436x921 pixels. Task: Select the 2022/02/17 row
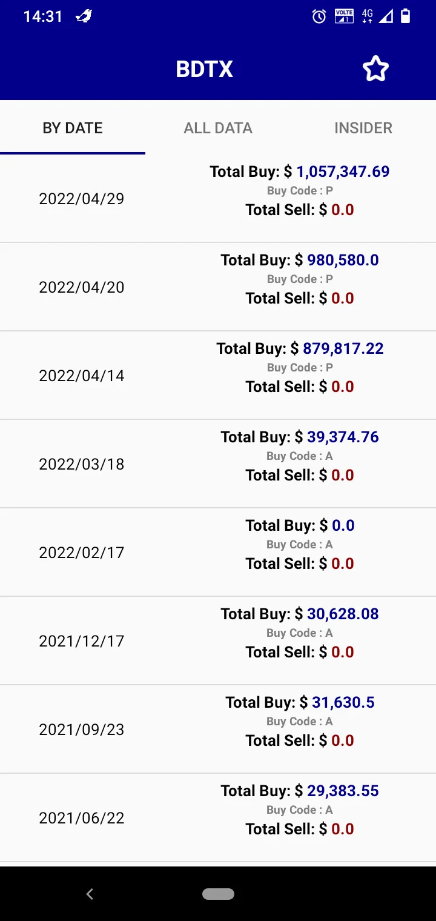click(218, 553)
